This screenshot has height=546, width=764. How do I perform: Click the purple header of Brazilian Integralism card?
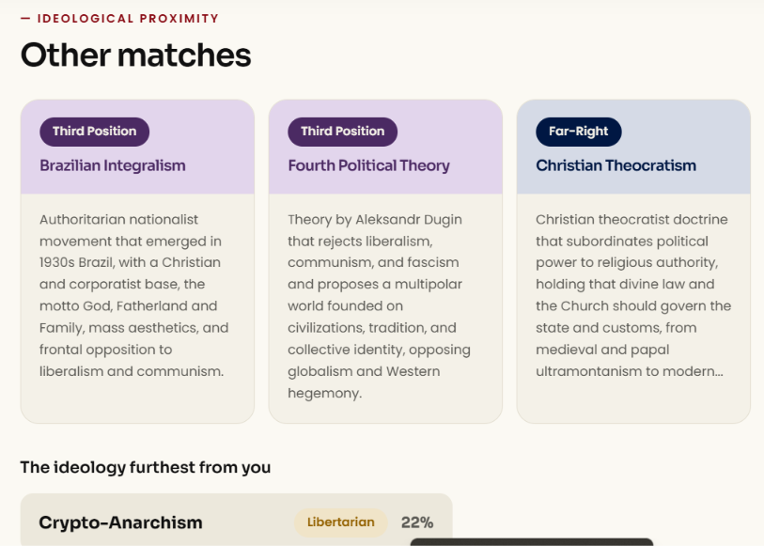(x=137, y=148)
